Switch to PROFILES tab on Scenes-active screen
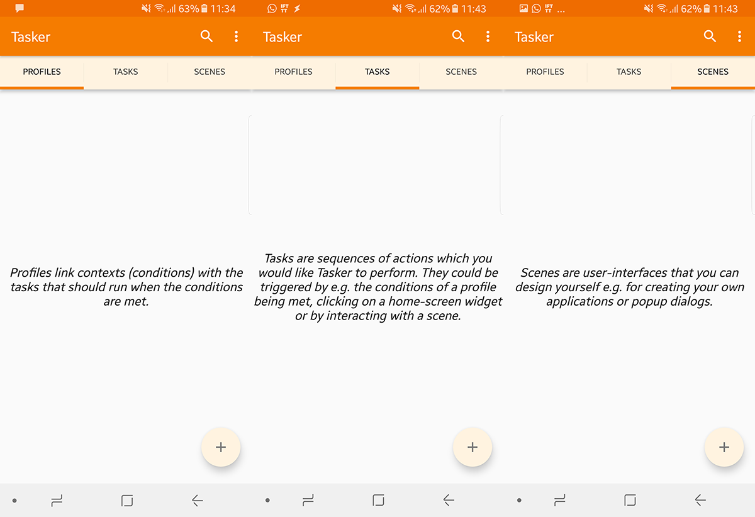Image resolution: width=755 pixels, height=517 pixels. coord(545,72)
